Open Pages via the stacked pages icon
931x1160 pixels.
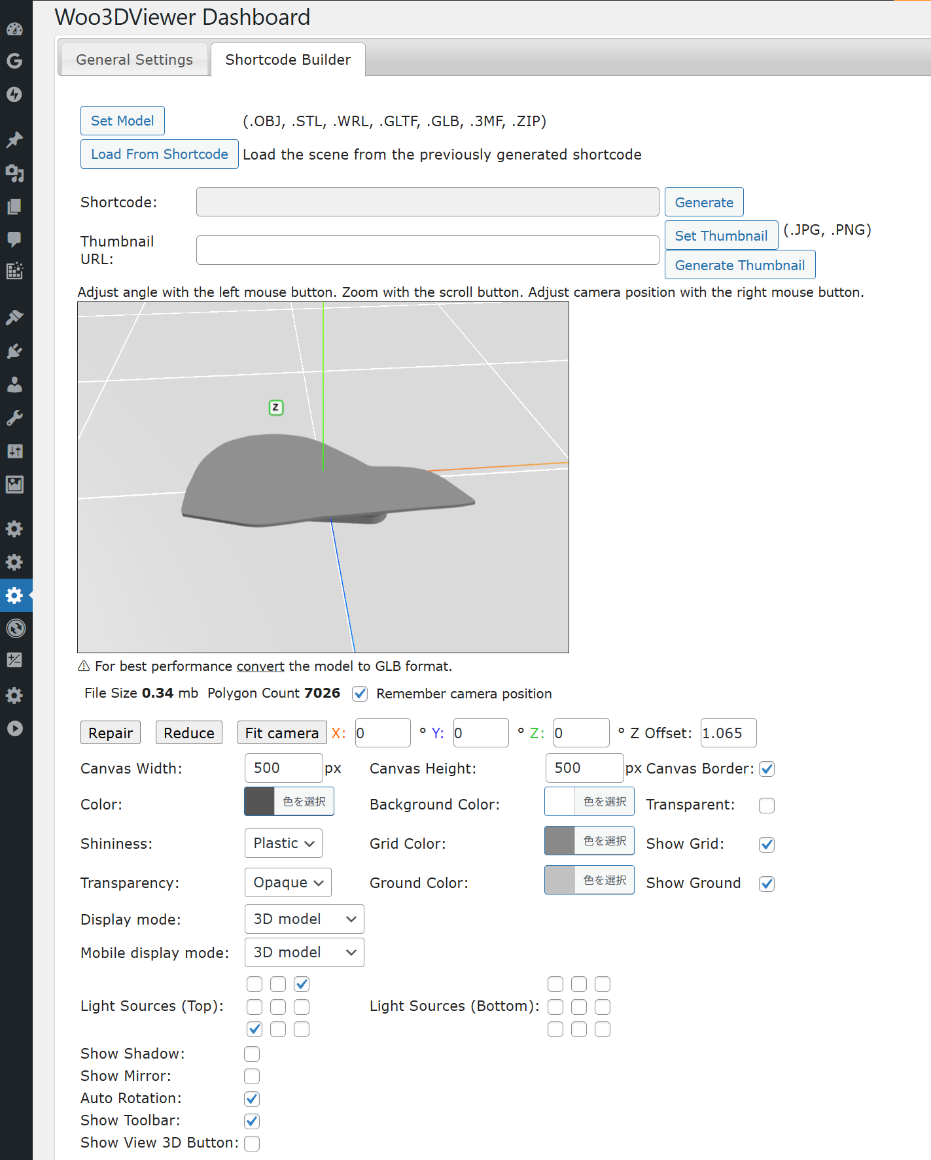(14, 206)
